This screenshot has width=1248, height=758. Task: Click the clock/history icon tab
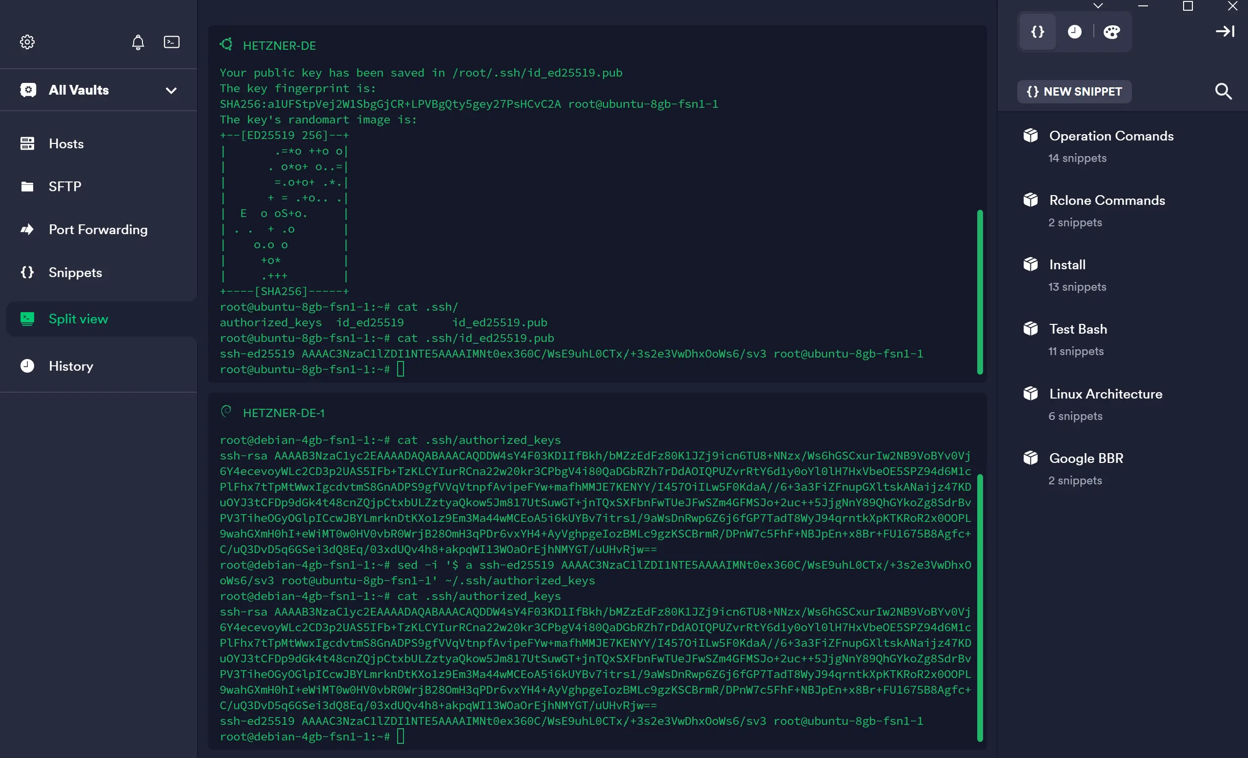tap(1074, 31)
